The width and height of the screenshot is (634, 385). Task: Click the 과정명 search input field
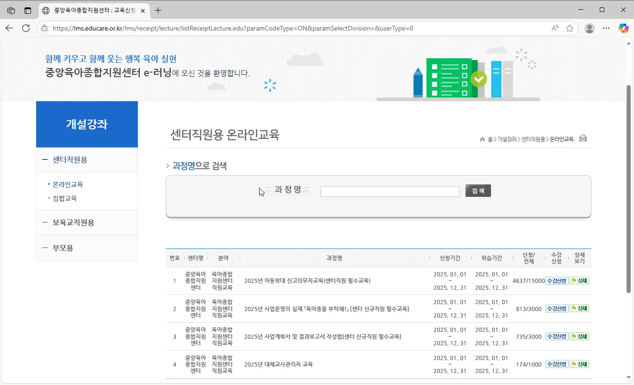[x=390, y=191]
